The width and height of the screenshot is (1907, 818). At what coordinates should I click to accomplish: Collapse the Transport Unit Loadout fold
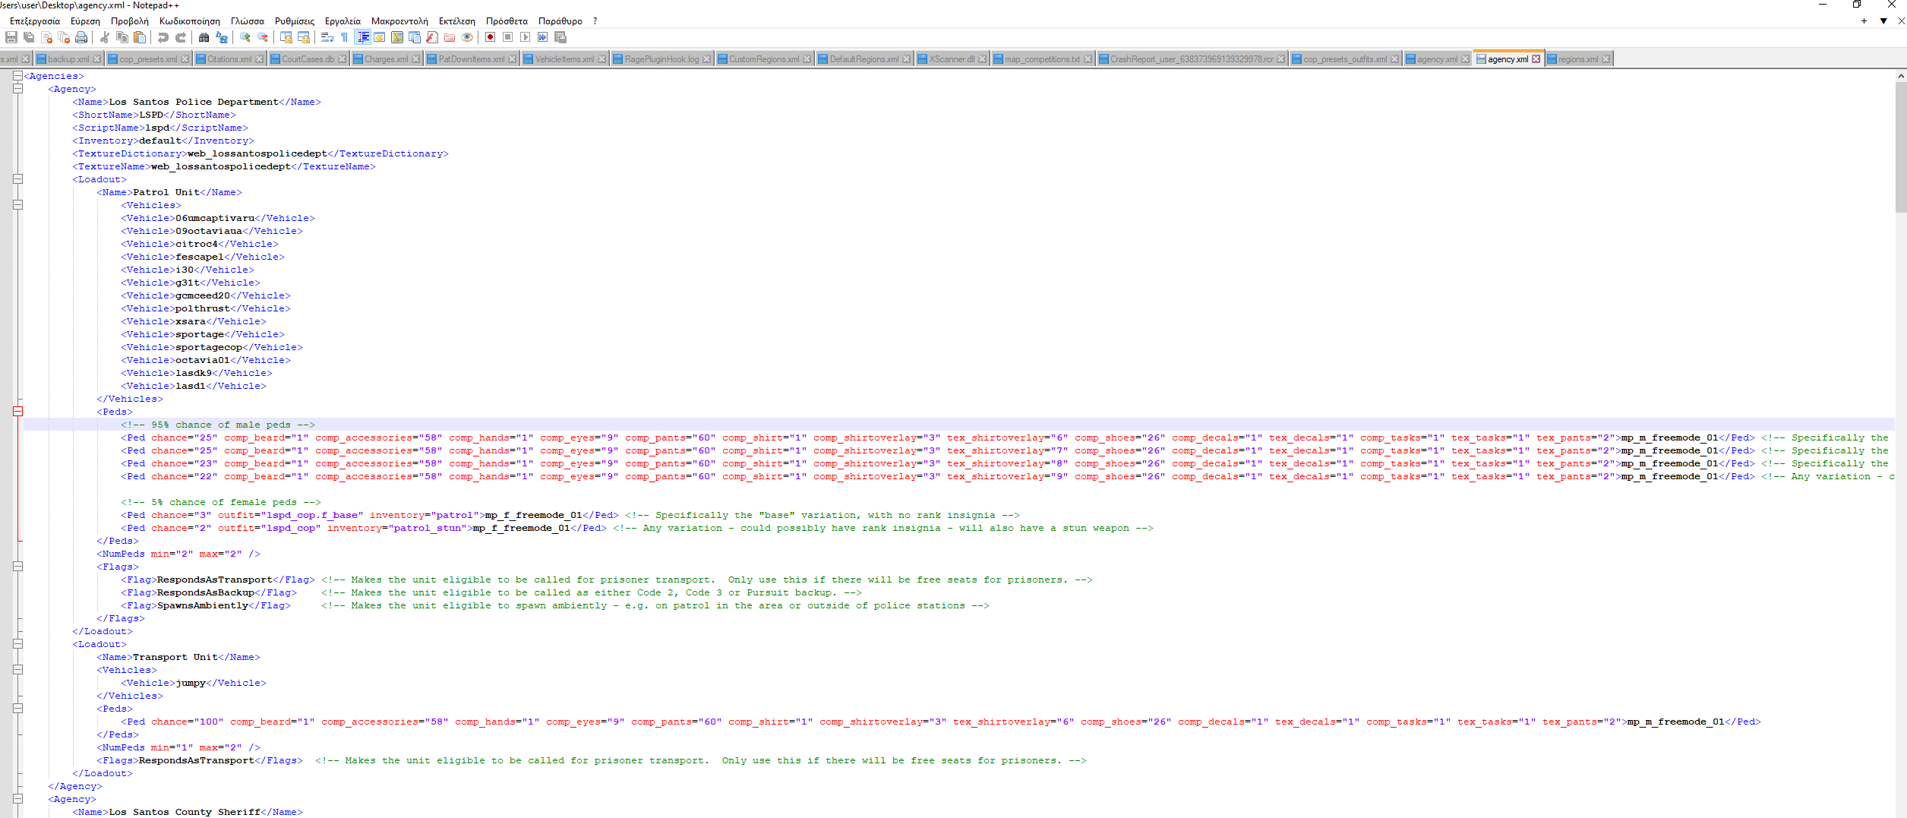click(x=17, y=644)
